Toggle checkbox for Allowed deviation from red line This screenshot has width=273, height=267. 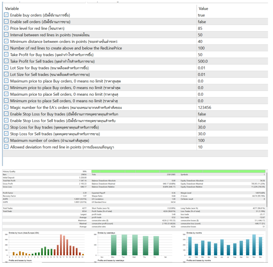pyautogui.click(x=6, y=147)
